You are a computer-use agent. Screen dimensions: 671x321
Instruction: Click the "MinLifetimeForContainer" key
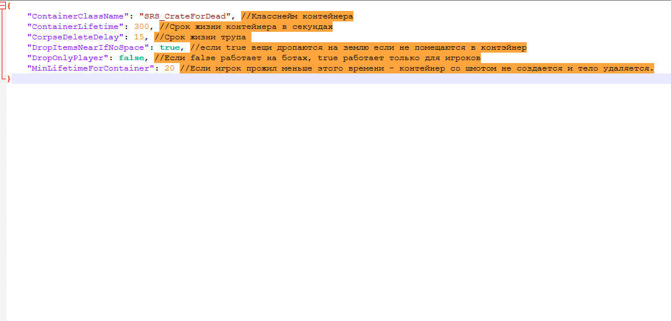pyautogui.click(x=90, y=68)
